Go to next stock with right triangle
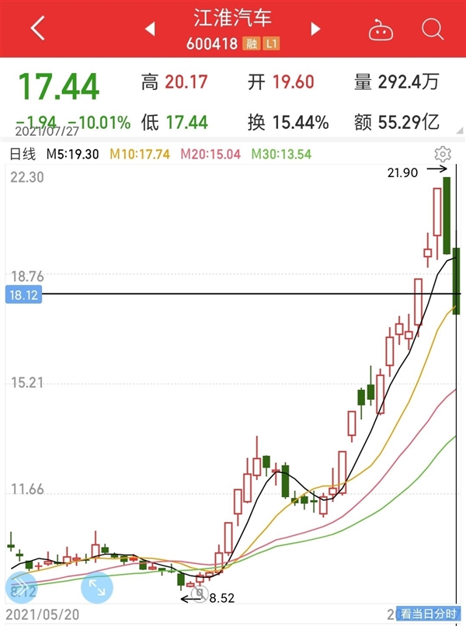This screenshot has width=466, height=626. pyautogui.click(x=315, y=30)
